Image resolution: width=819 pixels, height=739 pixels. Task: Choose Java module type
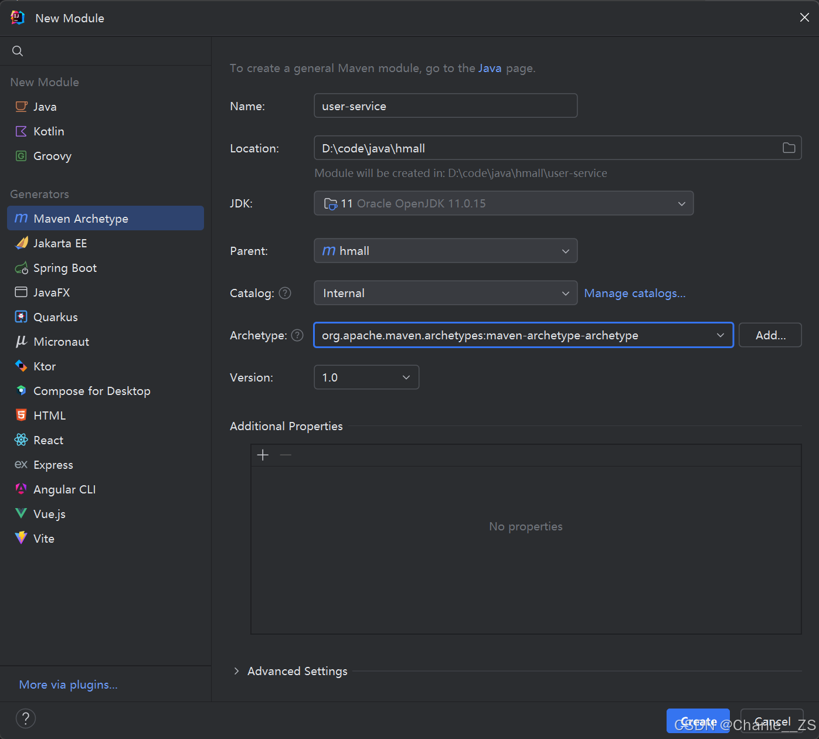pyautogui.click(x=106, y=107)
